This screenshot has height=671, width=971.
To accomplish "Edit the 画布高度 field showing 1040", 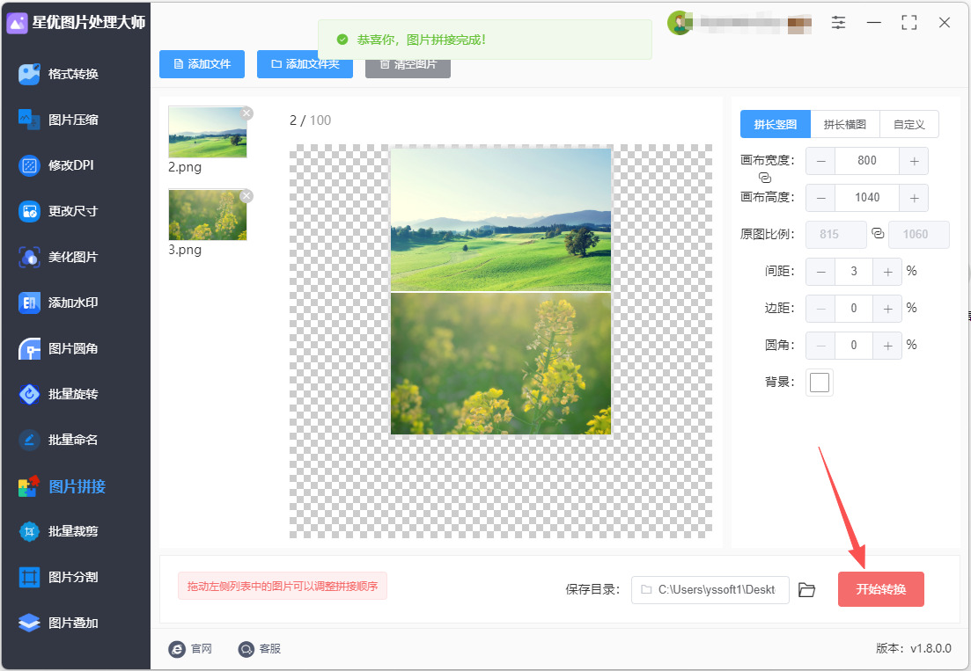I will pyautogui.click(x=867, y=198).
